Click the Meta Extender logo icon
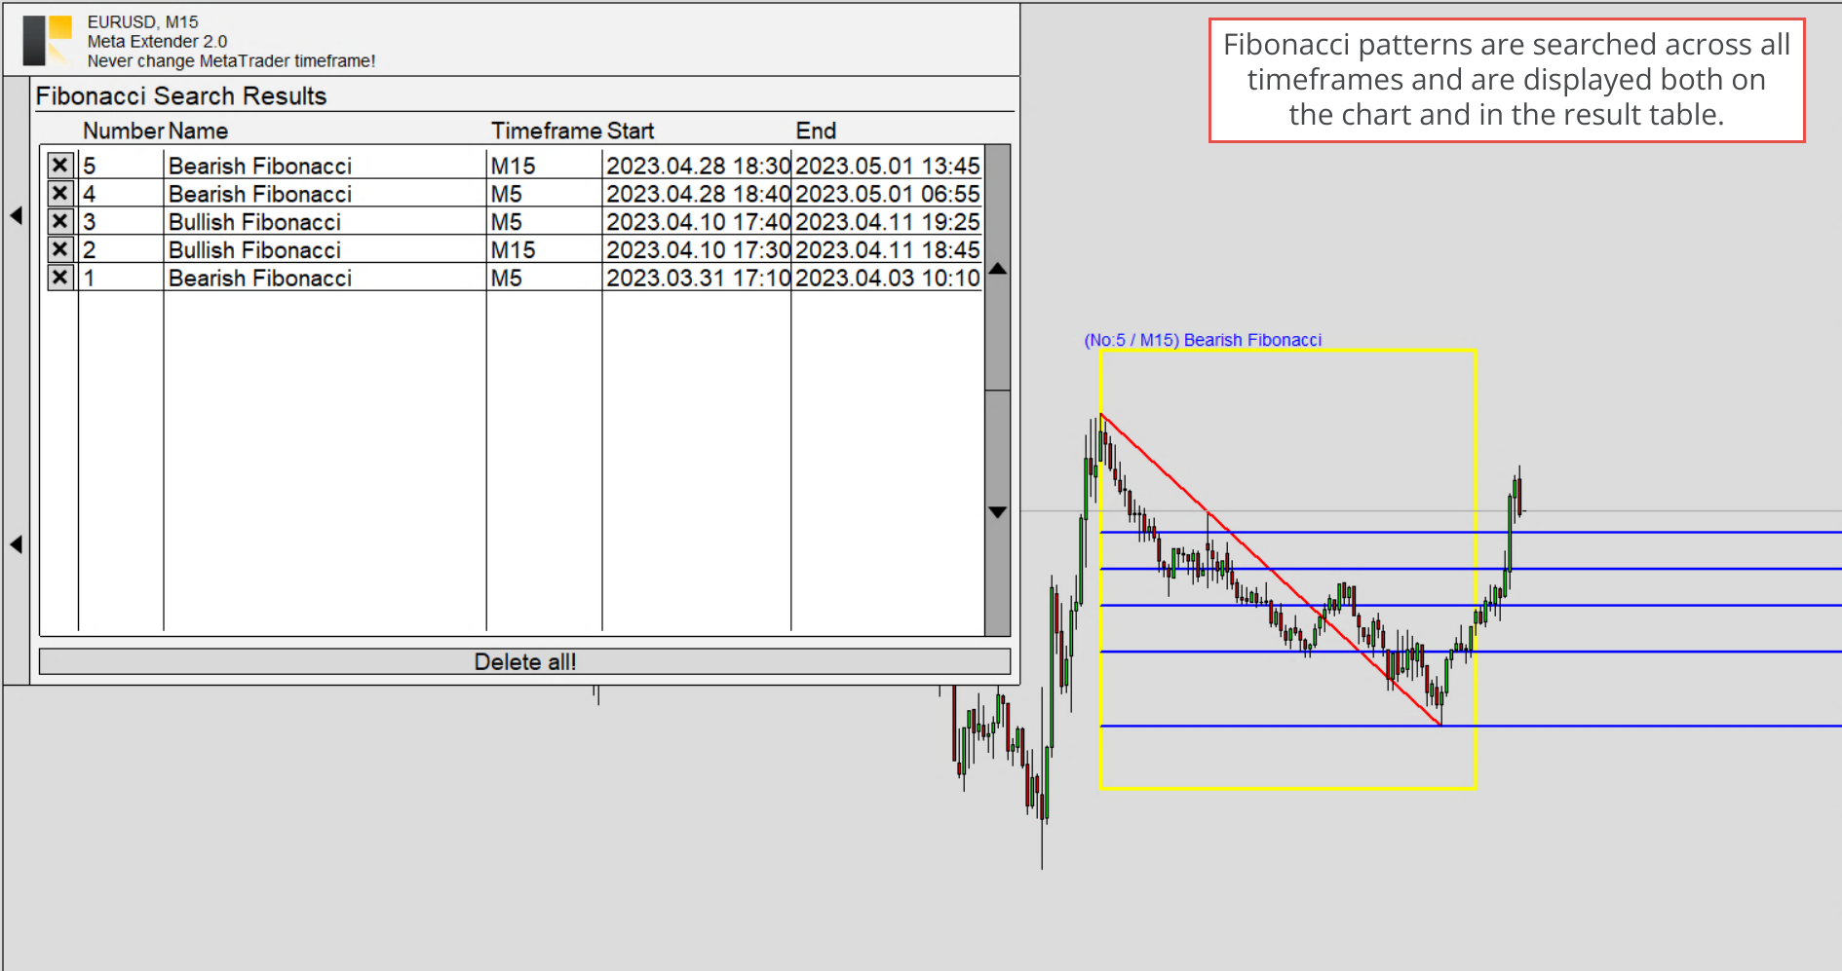 47,41
